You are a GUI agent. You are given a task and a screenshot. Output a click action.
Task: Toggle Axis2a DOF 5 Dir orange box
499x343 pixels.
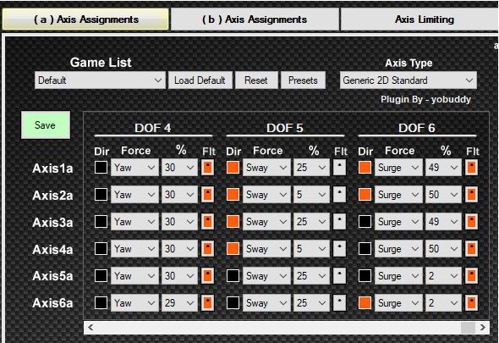(x=233, y=195)
